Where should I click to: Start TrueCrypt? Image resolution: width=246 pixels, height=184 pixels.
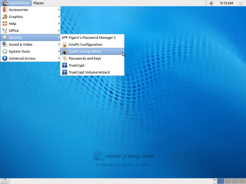click(x=92, y=65)
